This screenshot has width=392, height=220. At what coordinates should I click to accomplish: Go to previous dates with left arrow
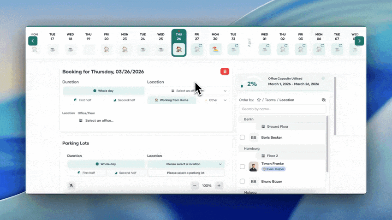coord(33,41)
